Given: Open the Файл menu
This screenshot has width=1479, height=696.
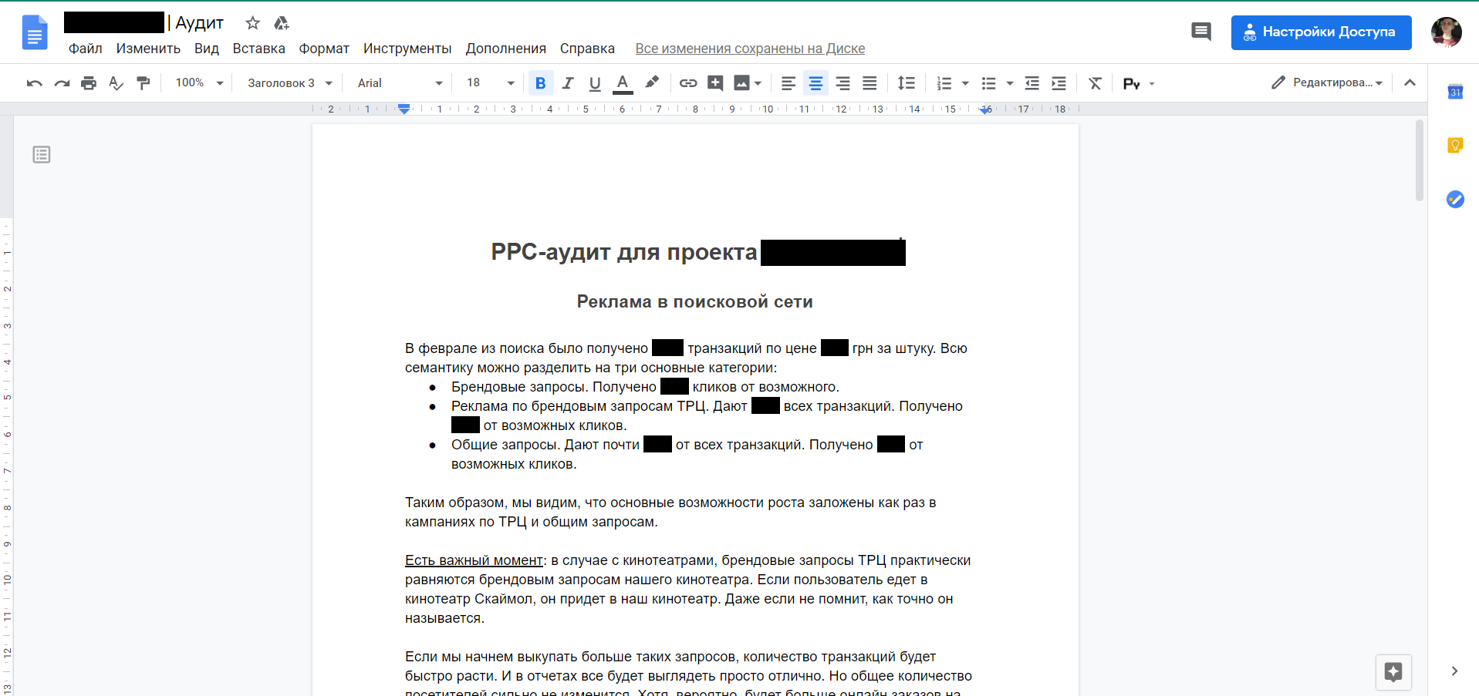Looking at the screenshot, I should [85, 49].
